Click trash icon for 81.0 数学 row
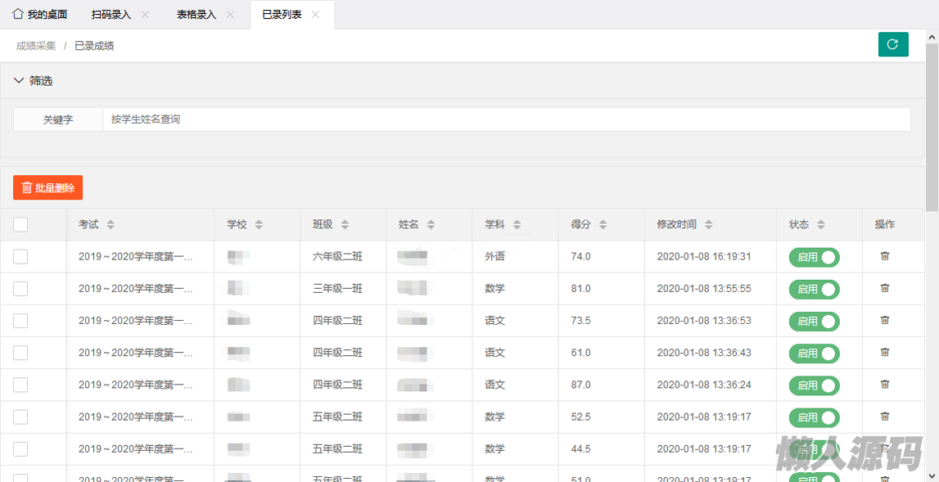This screenshot has height=482, width=939. coord(884,288)
